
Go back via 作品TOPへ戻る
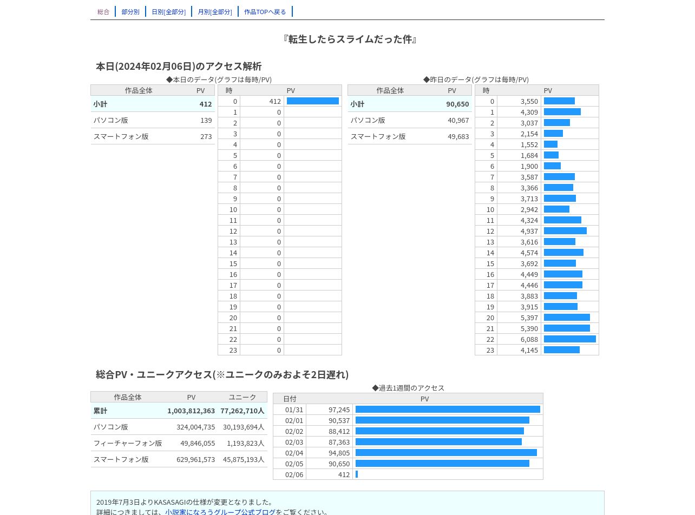265,11
